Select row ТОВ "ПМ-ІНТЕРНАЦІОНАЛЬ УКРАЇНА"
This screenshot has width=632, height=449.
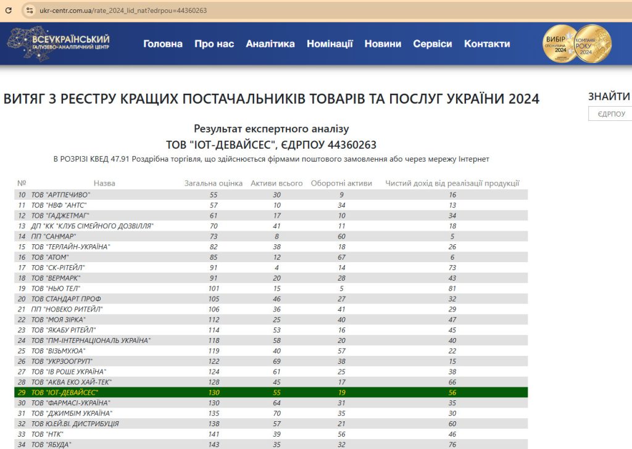[271, 340]
